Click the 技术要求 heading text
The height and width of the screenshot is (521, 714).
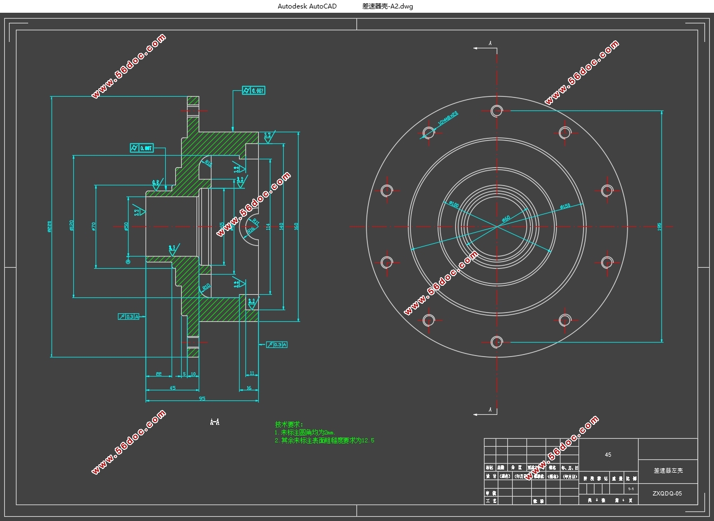tap(289, 424)
